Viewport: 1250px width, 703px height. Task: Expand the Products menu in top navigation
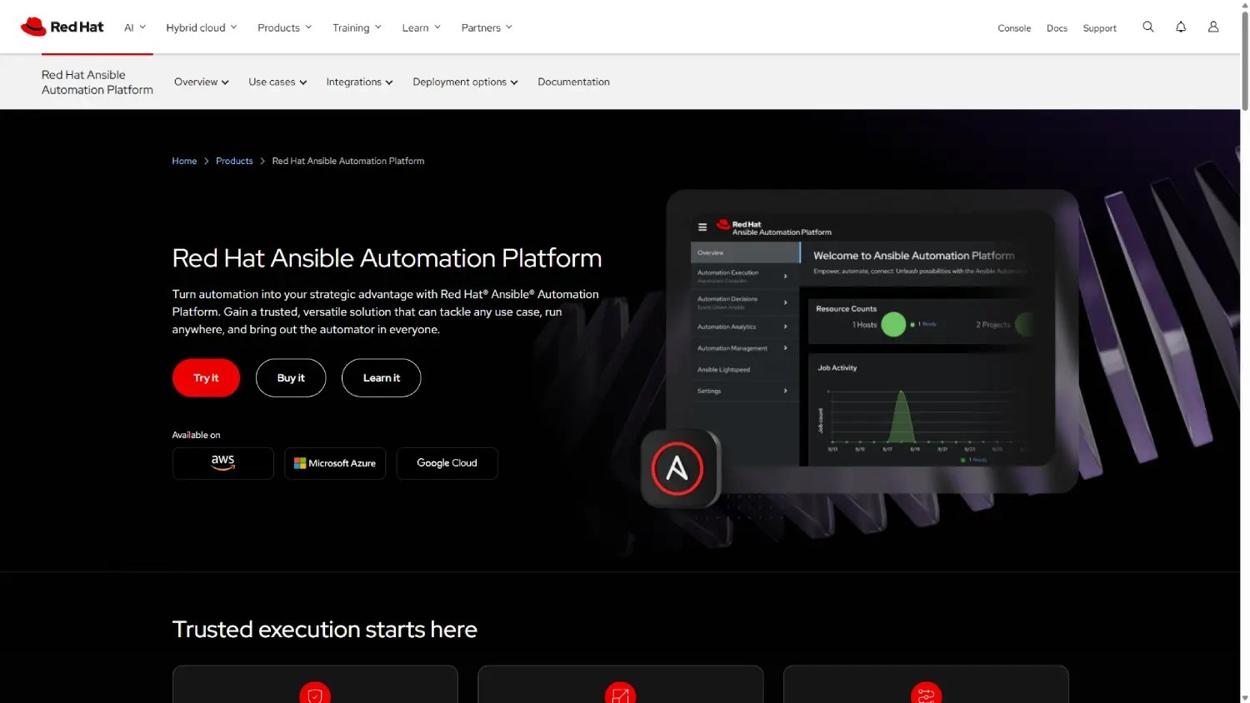pyautogui.click(x=285, y=27)
